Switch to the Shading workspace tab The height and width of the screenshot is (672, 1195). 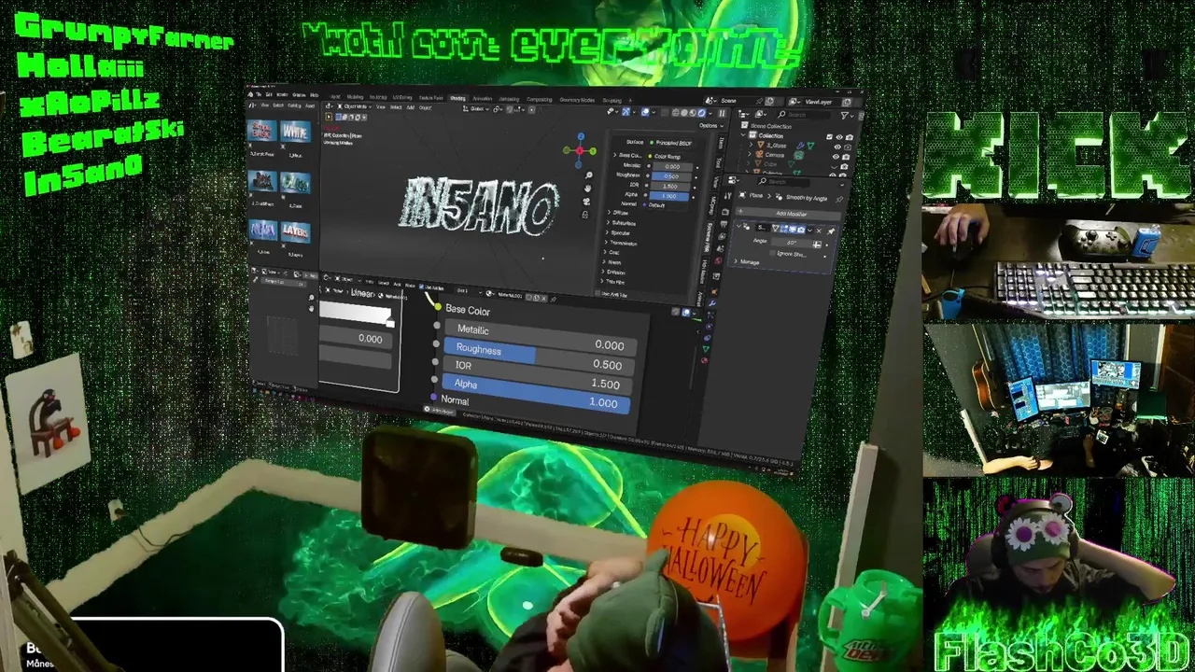click(x=457, y=98)
